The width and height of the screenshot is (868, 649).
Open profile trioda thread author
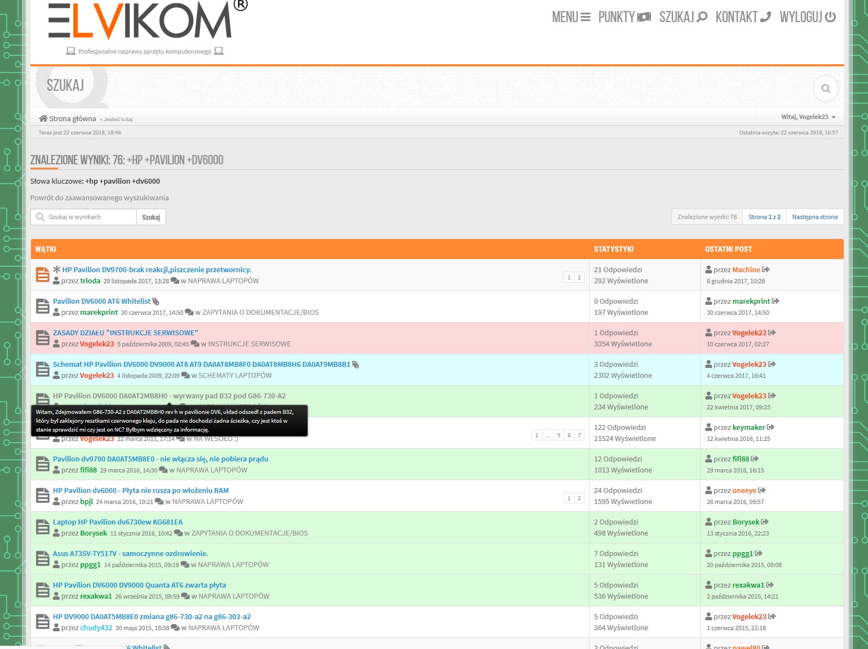(90, 281)
